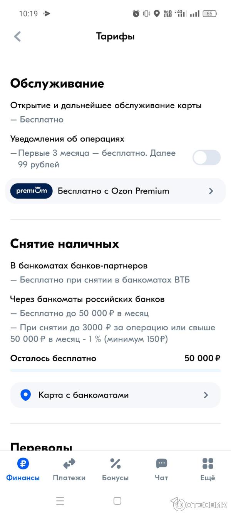Expand the Ozon Premium offer chevron
231x515 pixels.
click(211, 191)
